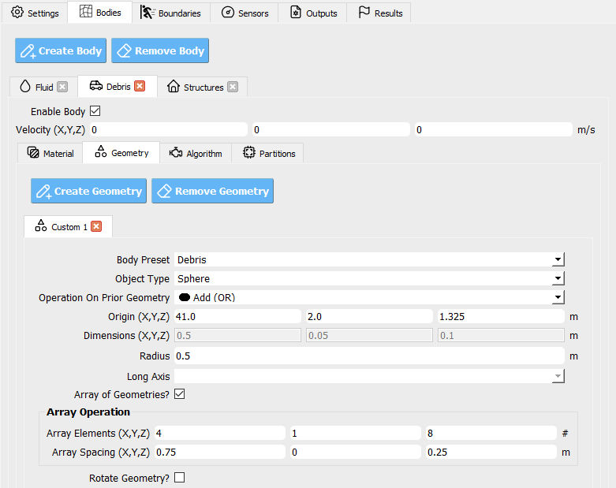Open Operation On Prior Geometry dropdown

[369, 297]
